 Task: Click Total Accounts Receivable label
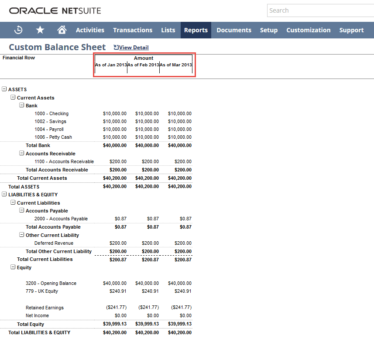pyautogui.click(x=57, y=170)
